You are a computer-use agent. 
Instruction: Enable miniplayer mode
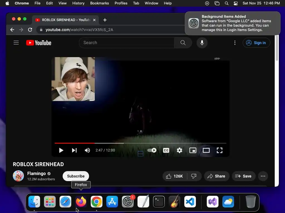click(193, 150)
